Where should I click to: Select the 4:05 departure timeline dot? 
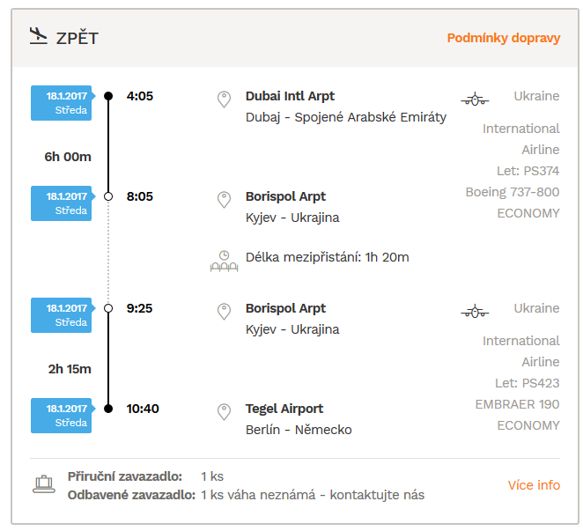108,96
